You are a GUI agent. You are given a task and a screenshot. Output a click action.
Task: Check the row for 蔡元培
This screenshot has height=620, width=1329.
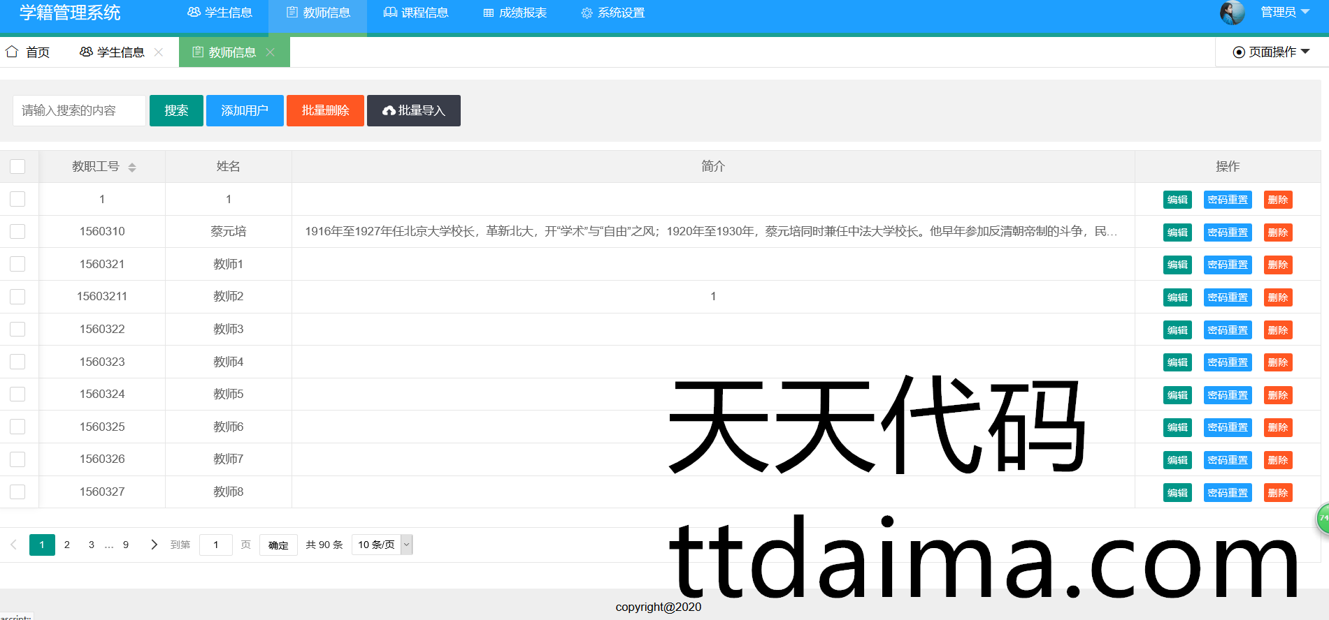point(17,231)
